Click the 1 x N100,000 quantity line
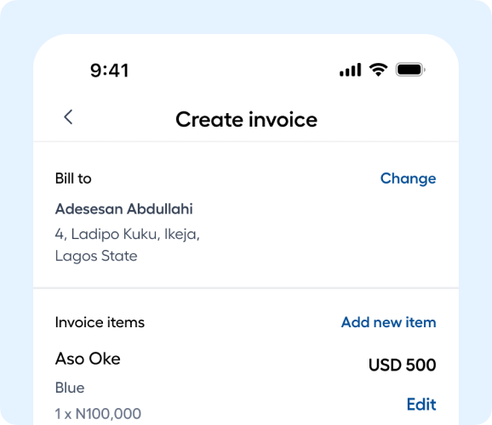Image resolution: width=492 pixels, height=425 pixels. click(98, 414)
